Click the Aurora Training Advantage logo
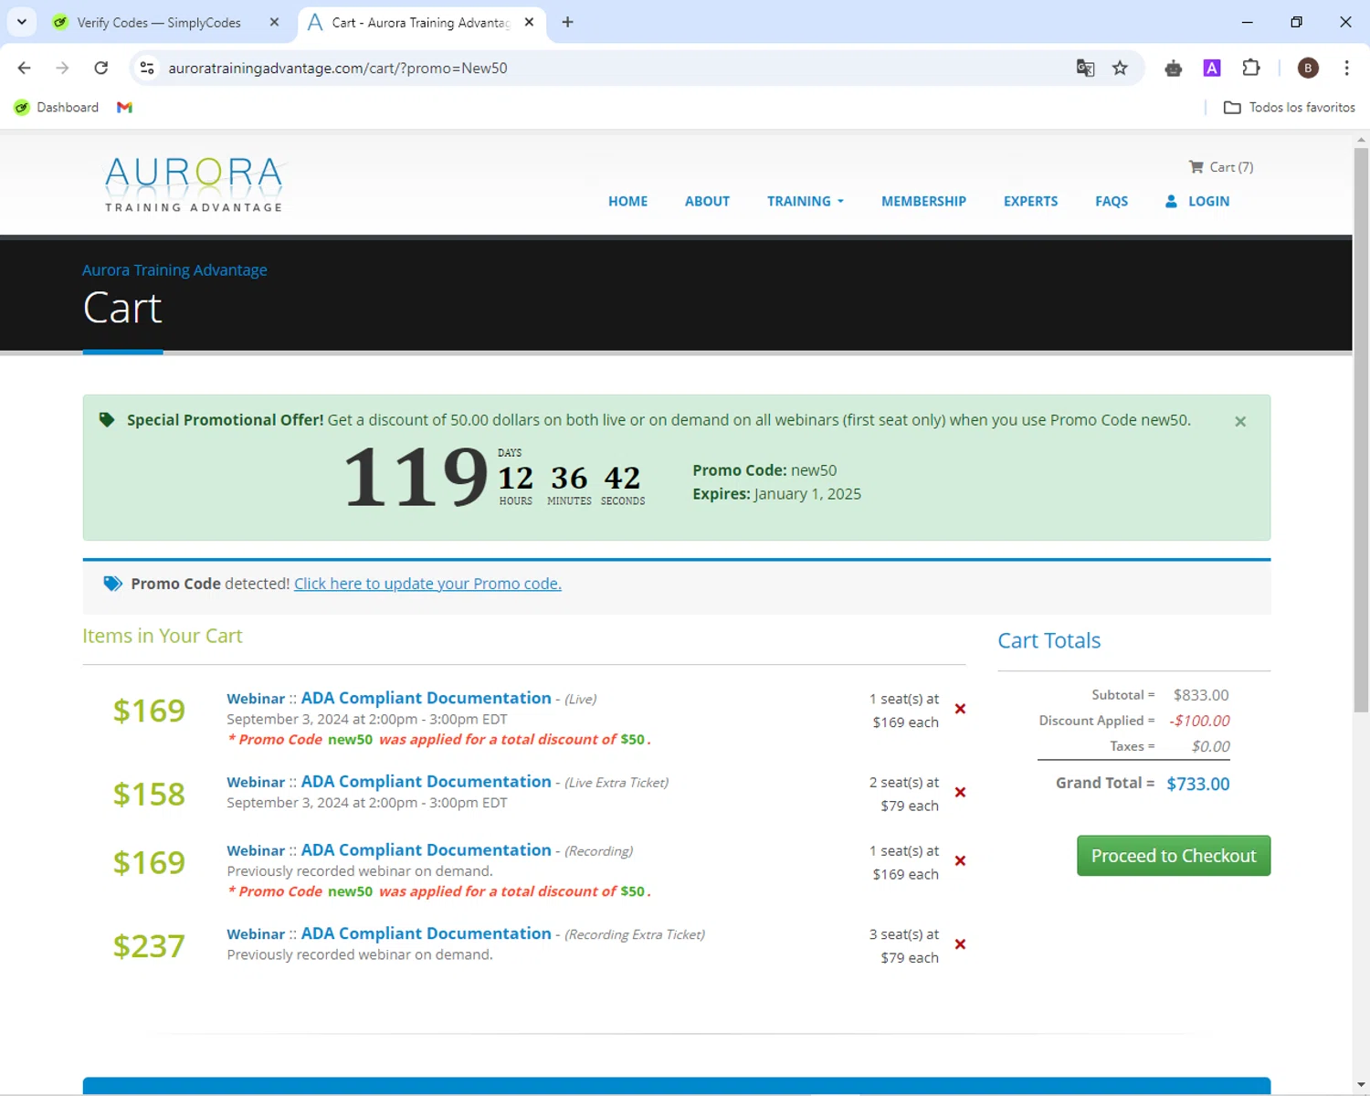This screenshot has width=1370, height=1096. pos(194,184)
